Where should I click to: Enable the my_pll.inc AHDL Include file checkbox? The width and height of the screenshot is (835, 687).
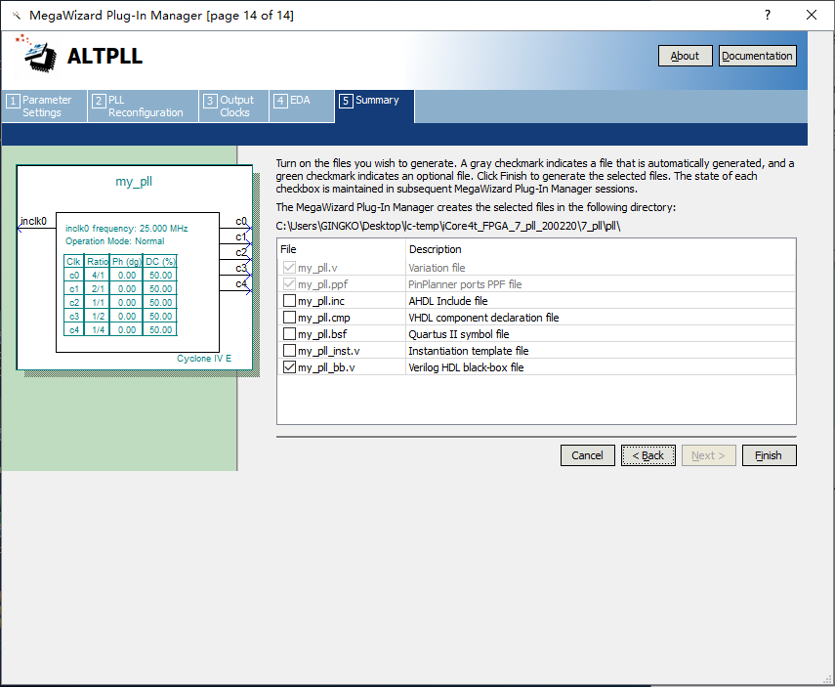(x=289, y=301)
